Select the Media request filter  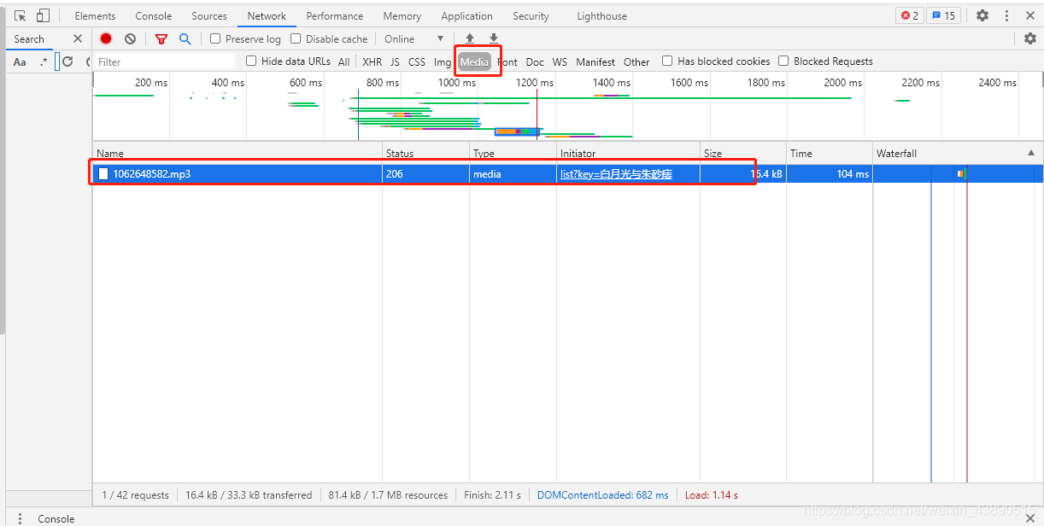474,61
